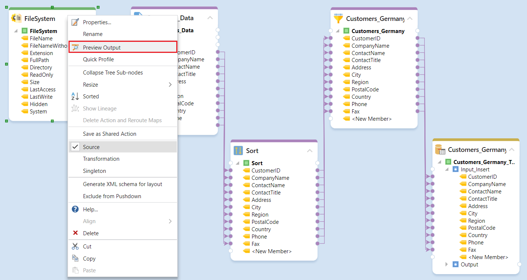
Task: Click the Cut scissors icon
Action: tap(75, 246)
